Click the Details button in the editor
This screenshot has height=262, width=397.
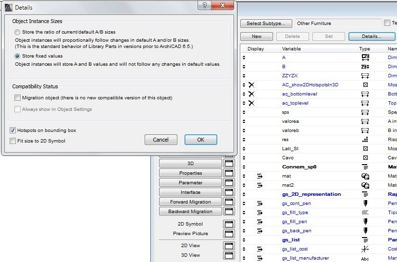[x=372, y=36]
